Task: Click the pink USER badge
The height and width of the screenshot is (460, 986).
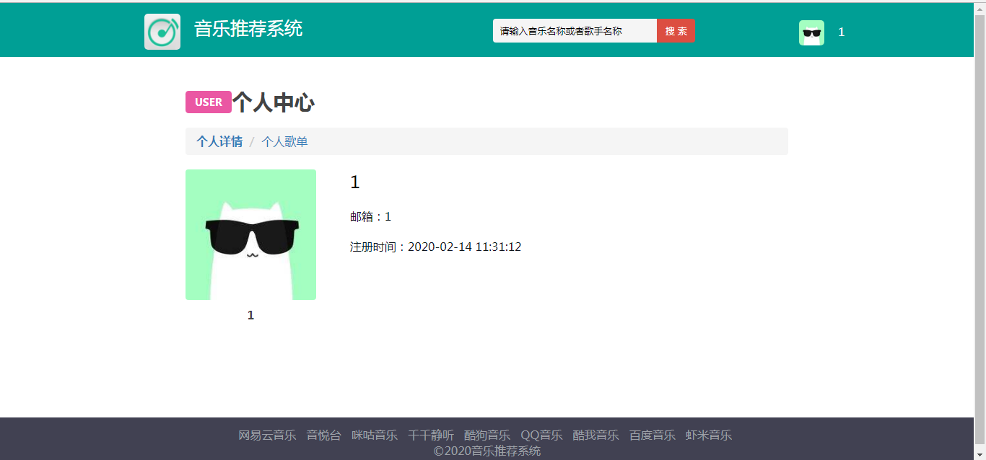Action: 209,102
